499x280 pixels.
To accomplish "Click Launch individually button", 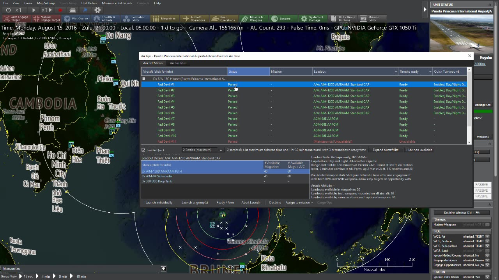I will pyautogui.click(x=159, y=203).
